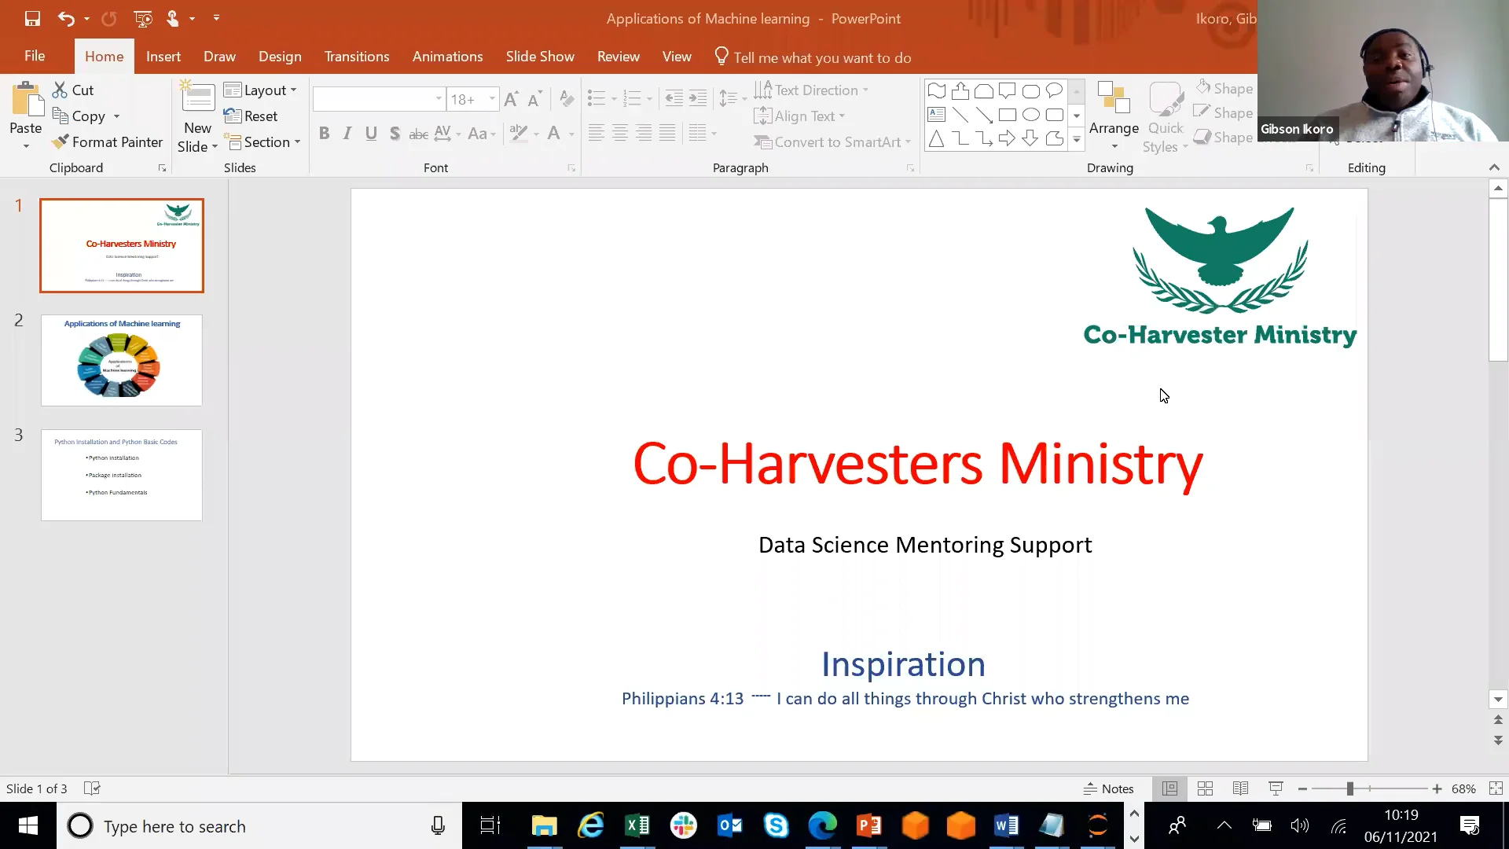Toggle the Notes pane
Viewport: 1509px width, 849px height.
(1109, 788)
